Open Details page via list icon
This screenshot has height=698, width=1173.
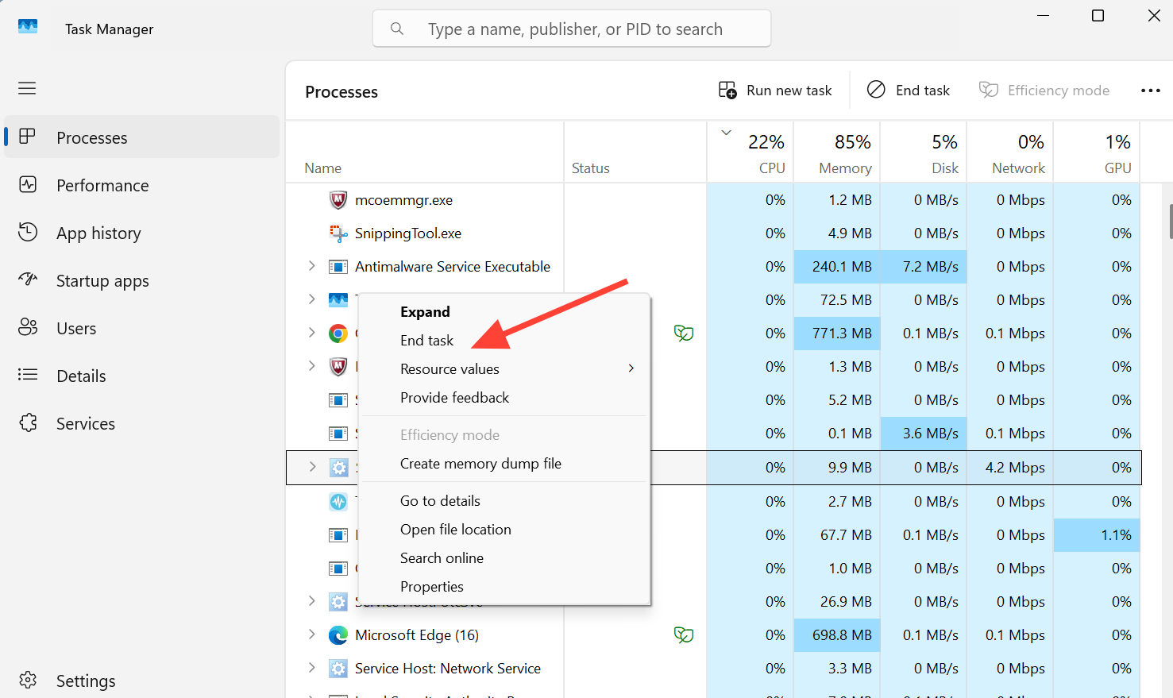28,375
